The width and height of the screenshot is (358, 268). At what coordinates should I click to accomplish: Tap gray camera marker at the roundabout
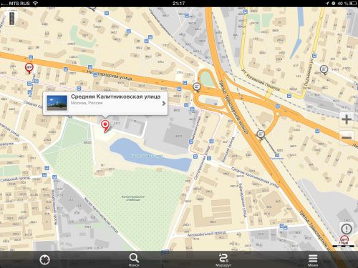(196, 87)
